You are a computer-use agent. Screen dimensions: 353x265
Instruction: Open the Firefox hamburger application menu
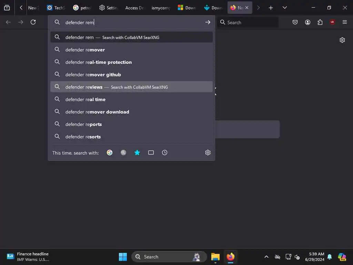pyautogui.click(x=345, y=22)
